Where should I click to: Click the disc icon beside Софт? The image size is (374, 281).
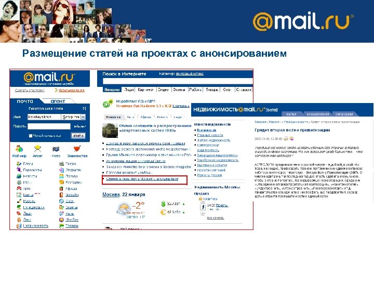(61, 201)
